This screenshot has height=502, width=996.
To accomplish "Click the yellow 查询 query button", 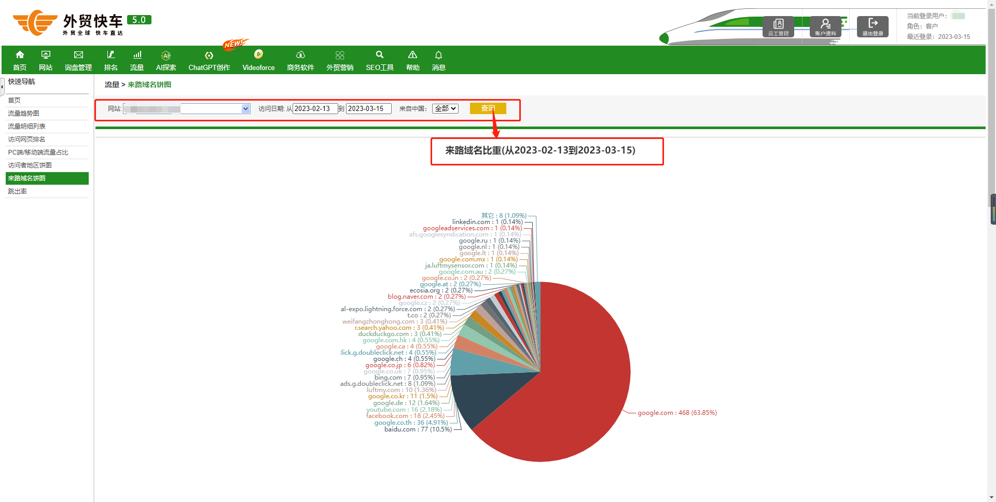I will coord(488,108).
